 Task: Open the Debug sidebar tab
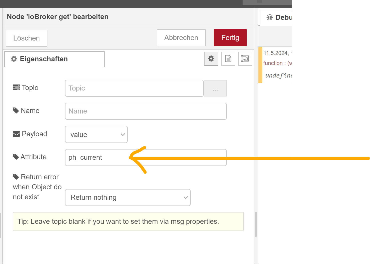click(276, 17)
